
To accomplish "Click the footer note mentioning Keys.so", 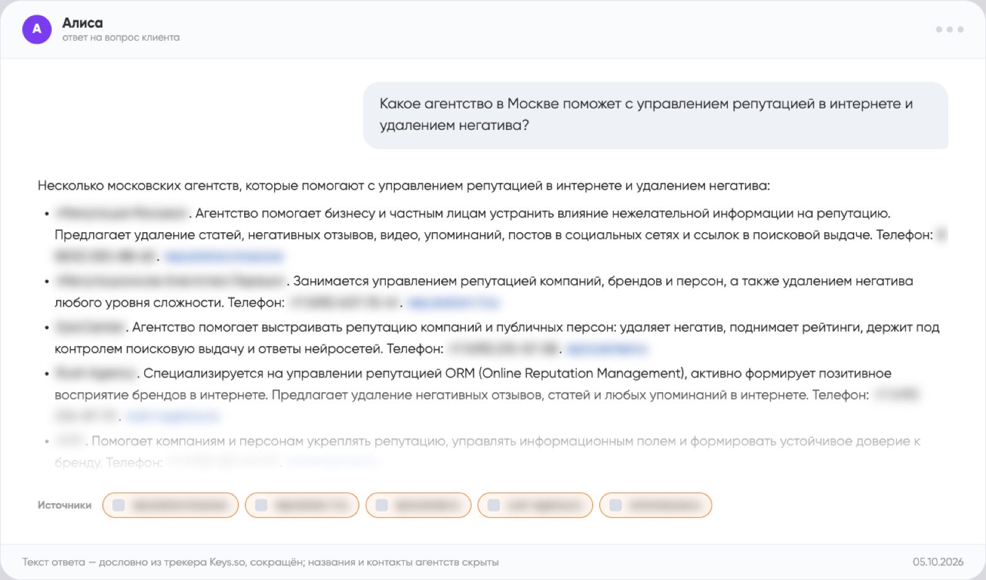I will coord(261,562).
